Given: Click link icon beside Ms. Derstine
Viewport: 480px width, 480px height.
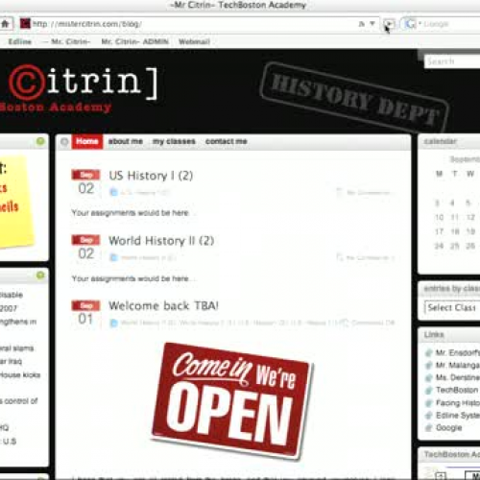Looking at the screenshot, I should (428, 378).
